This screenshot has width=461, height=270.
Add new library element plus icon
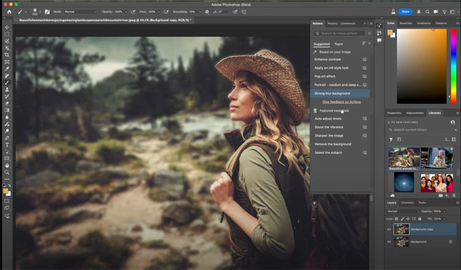click(x=447, y=196)
